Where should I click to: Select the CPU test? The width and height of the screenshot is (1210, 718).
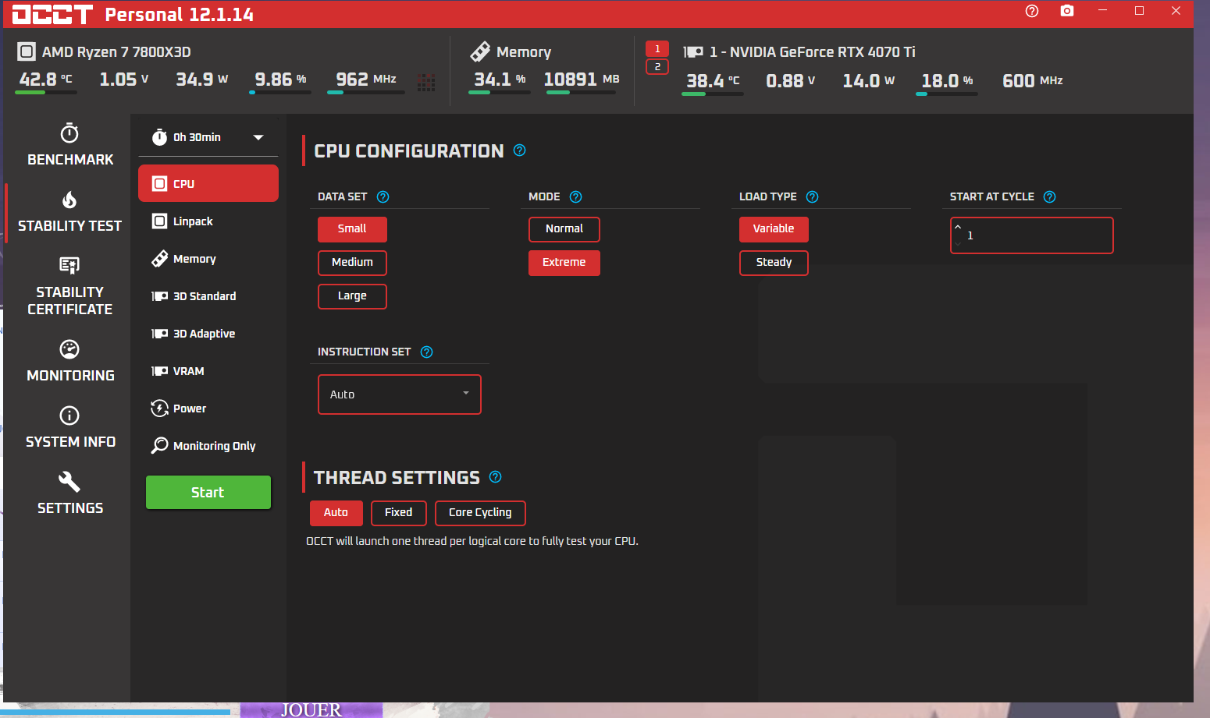[208, 183]
